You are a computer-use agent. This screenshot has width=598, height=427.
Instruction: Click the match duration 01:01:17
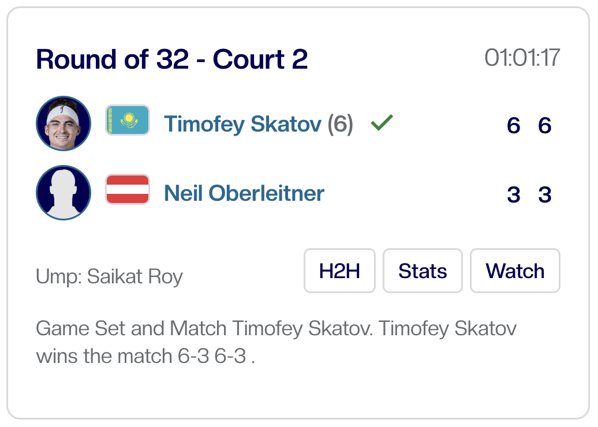pyautogui.click(x=522, y=58)
